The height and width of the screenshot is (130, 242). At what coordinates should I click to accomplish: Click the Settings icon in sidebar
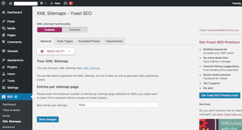pos(4,88)
